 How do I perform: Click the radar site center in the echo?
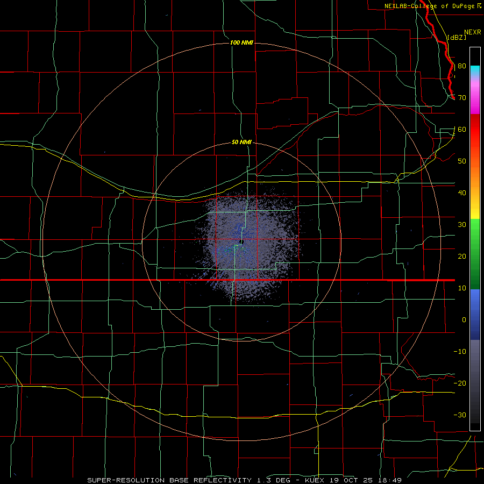pos(241,241)
